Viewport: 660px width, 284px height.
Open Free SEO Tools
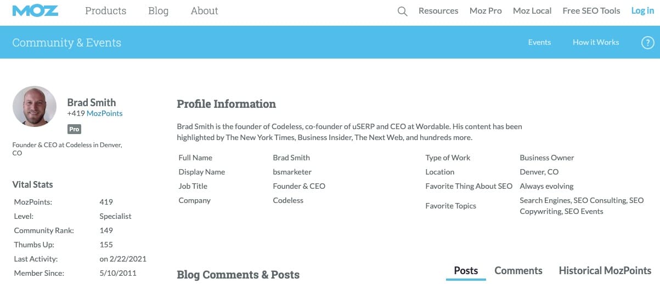coord(591,11)
